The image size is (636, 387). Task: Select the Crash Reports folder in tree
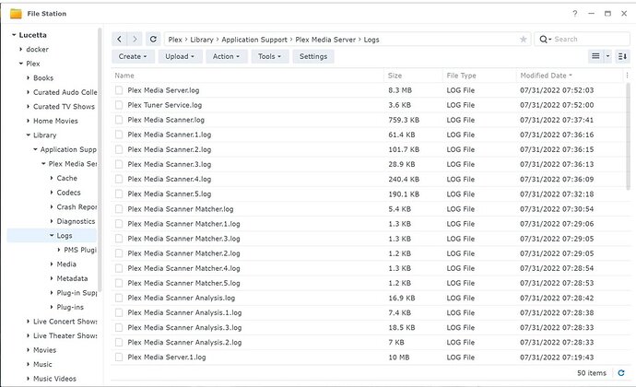click(x=77, y=207)
